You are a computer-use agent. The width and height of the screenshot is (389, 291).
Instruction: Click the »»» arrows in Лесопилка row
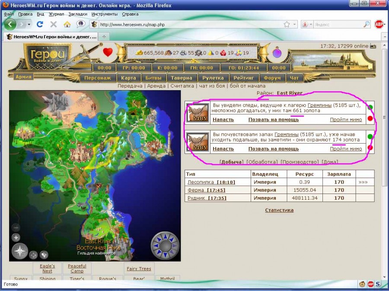(363, 182)
